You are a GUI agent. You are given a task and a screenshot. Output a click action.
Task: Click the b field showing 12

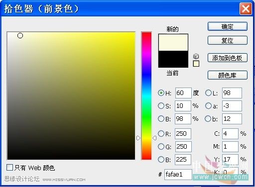pyautogui.click(x=232, y=119)
